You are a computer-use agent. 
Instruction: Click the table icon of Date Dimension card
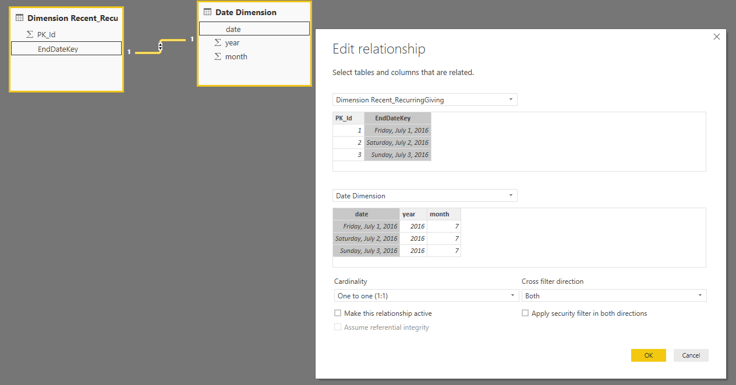coord(207,12)
